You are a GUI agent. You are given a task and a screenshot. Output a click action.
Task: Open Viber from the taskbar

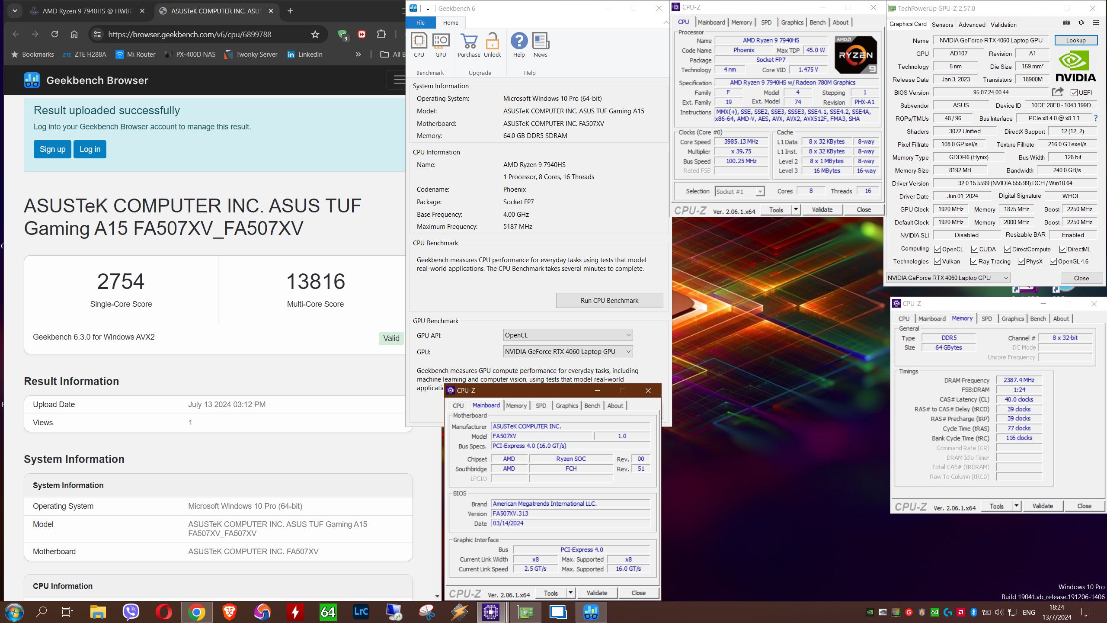(131, 612)
